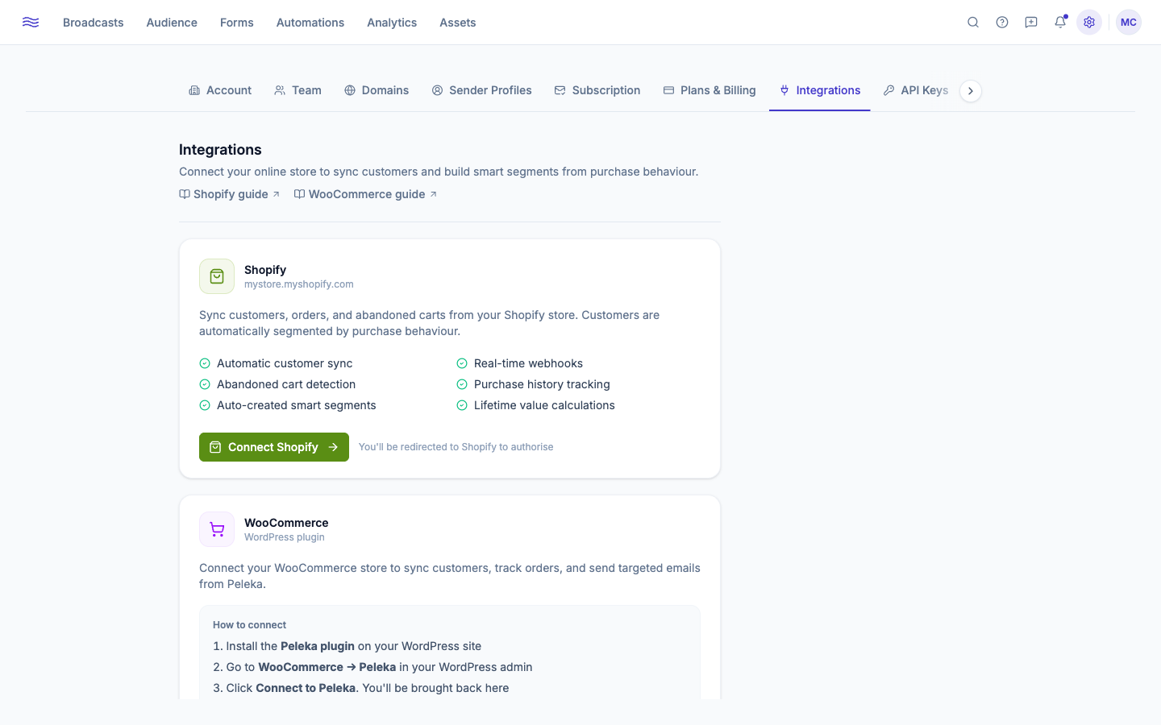Open the feedback message icon
This screenshot has width=1161, height=725.
click(1031, 23)
